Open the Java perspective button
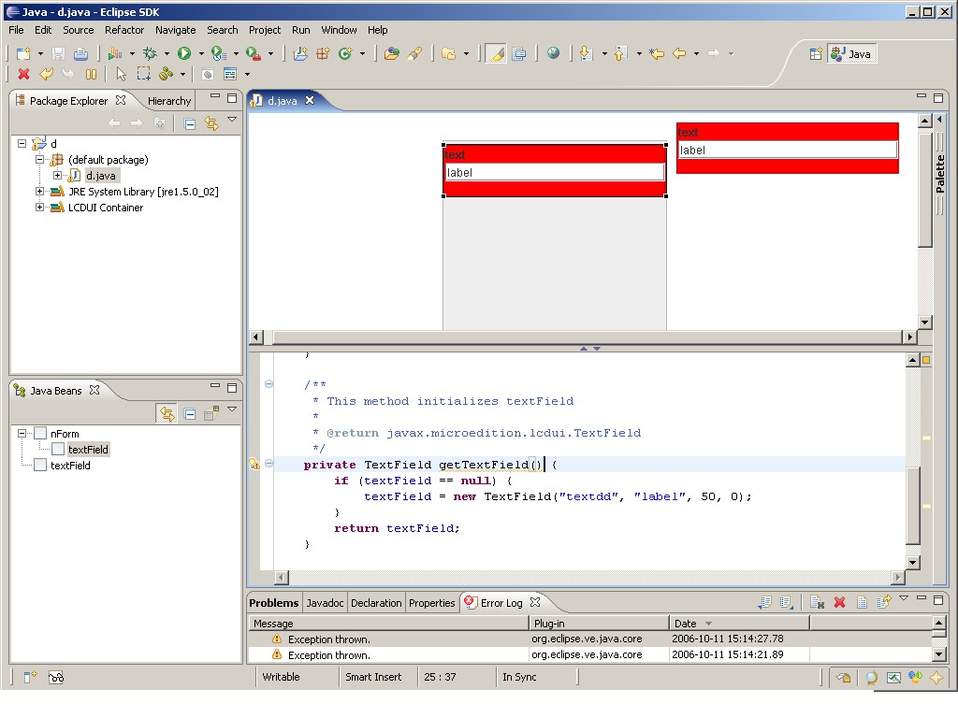The height and width of the screenshot is (718, 958). point(851,54)
